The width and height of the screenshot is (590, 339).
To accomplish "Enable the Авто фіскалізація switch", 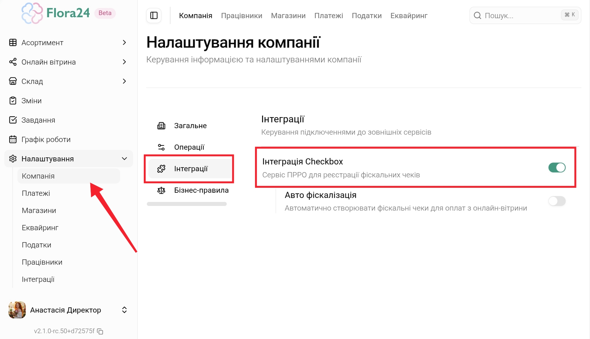I will (557, 201).
